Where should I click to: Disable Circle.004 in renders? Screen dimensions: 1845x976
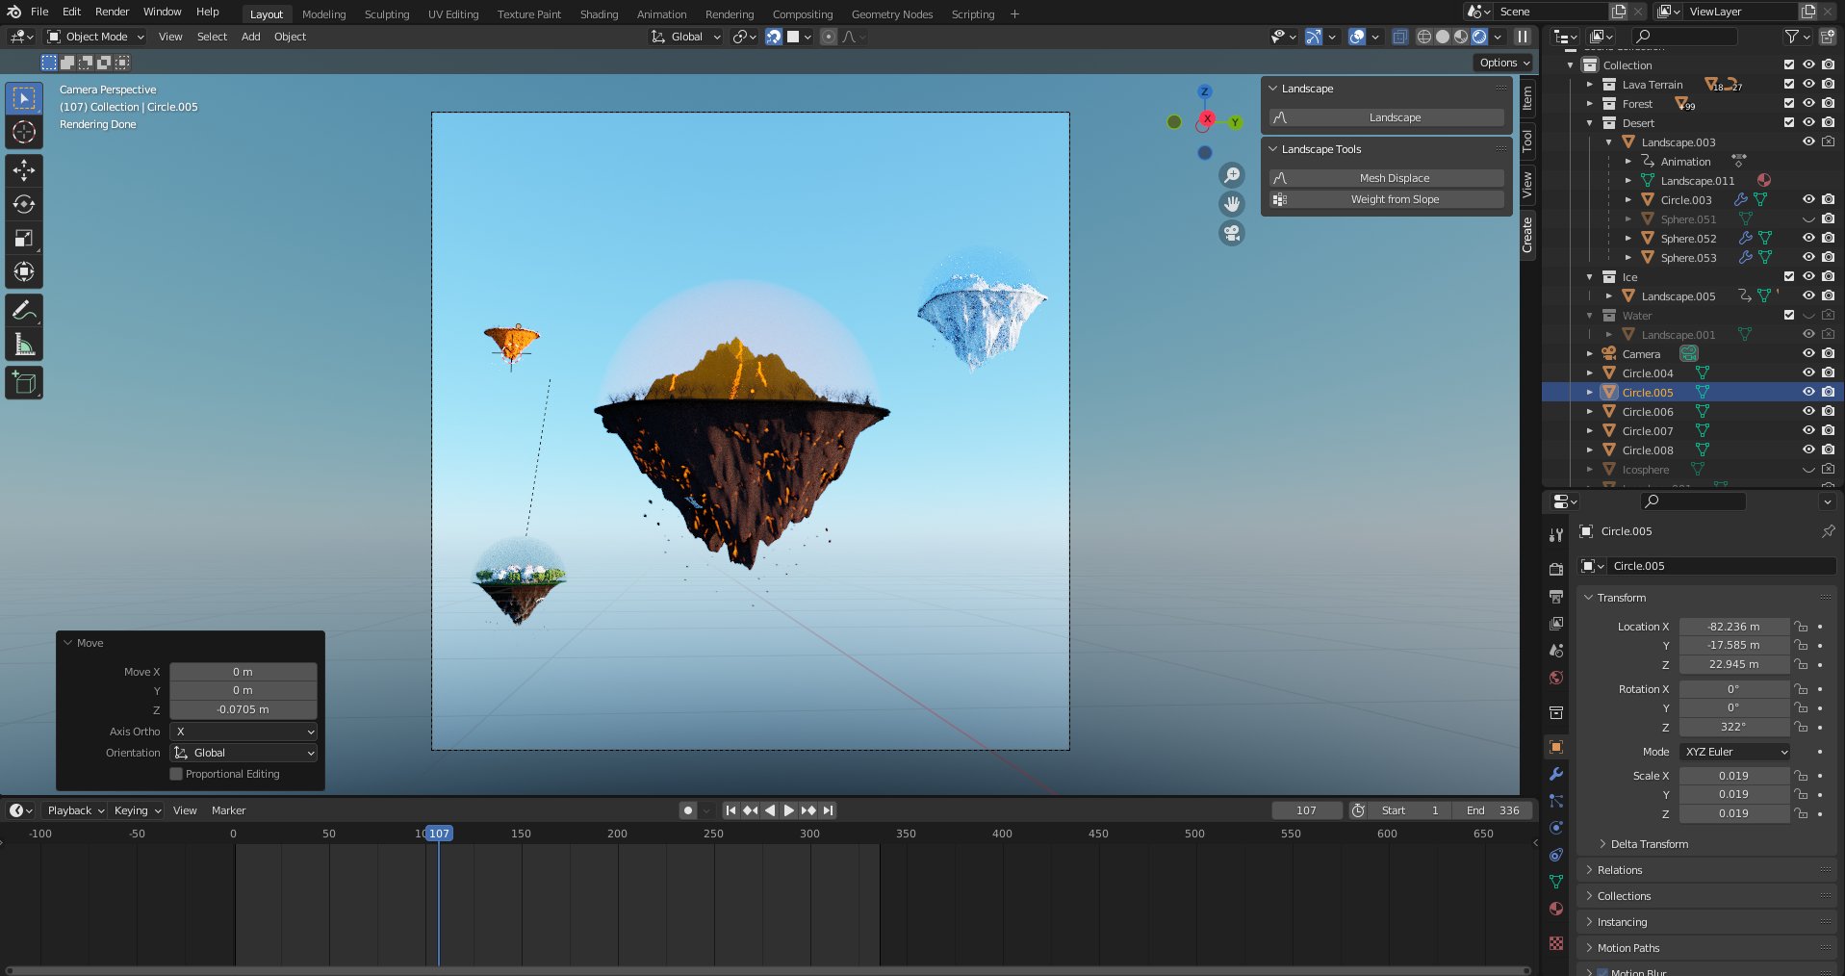pos(1828,373)
